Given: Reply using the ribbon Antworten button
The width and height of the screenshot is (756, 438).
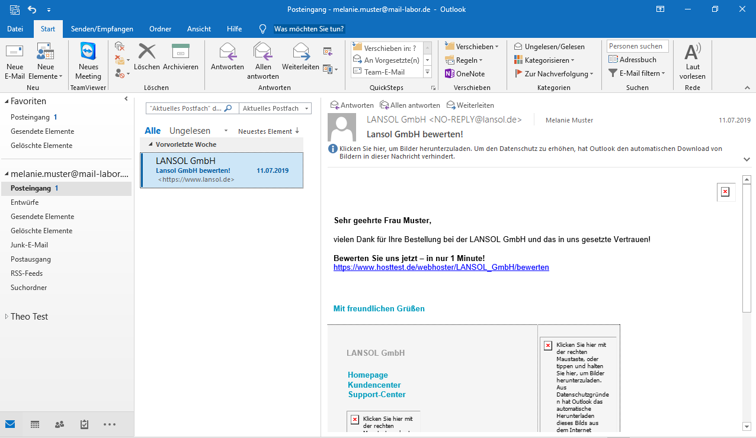Looking at the screenshot, I should click(228, 57).
